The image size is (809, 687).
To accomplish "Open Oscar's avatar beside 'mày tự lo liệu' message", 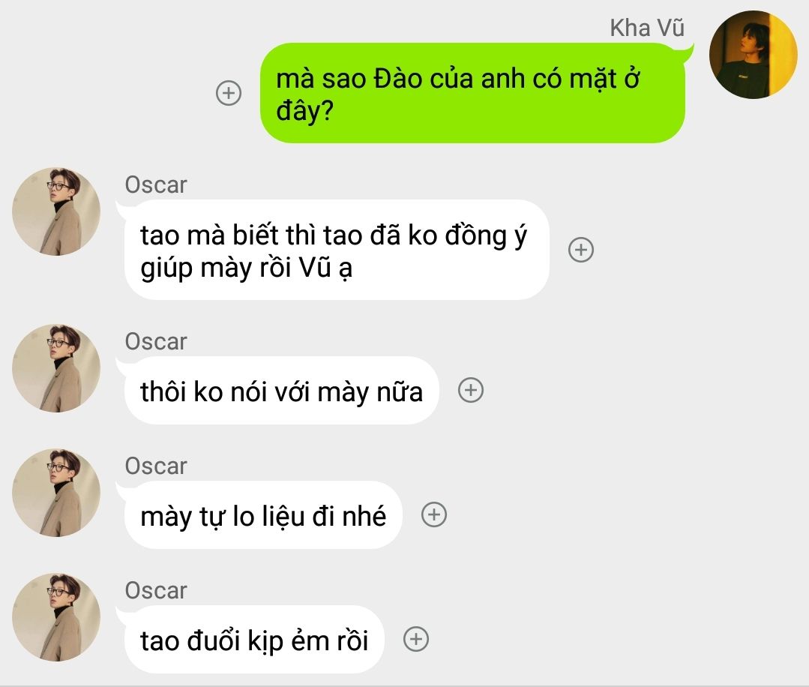I will (x=56, y=493).
